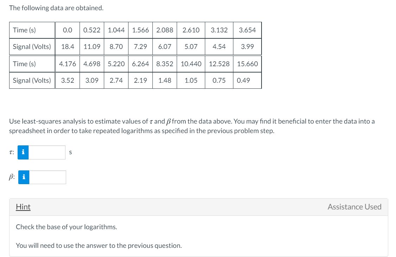
Task: Click the 10.440 time cell
Action: tap(191, 64)
